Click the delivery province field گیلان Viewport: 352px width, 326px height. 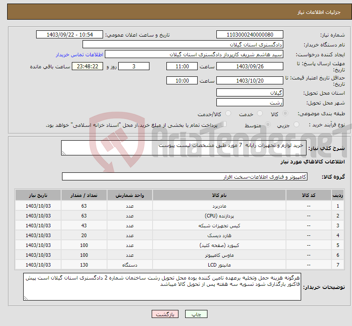click(250, 92)
